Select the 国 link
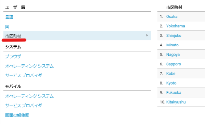Image resolution: width=205 pixels, height=124 pixels. (x=7, y=27)
